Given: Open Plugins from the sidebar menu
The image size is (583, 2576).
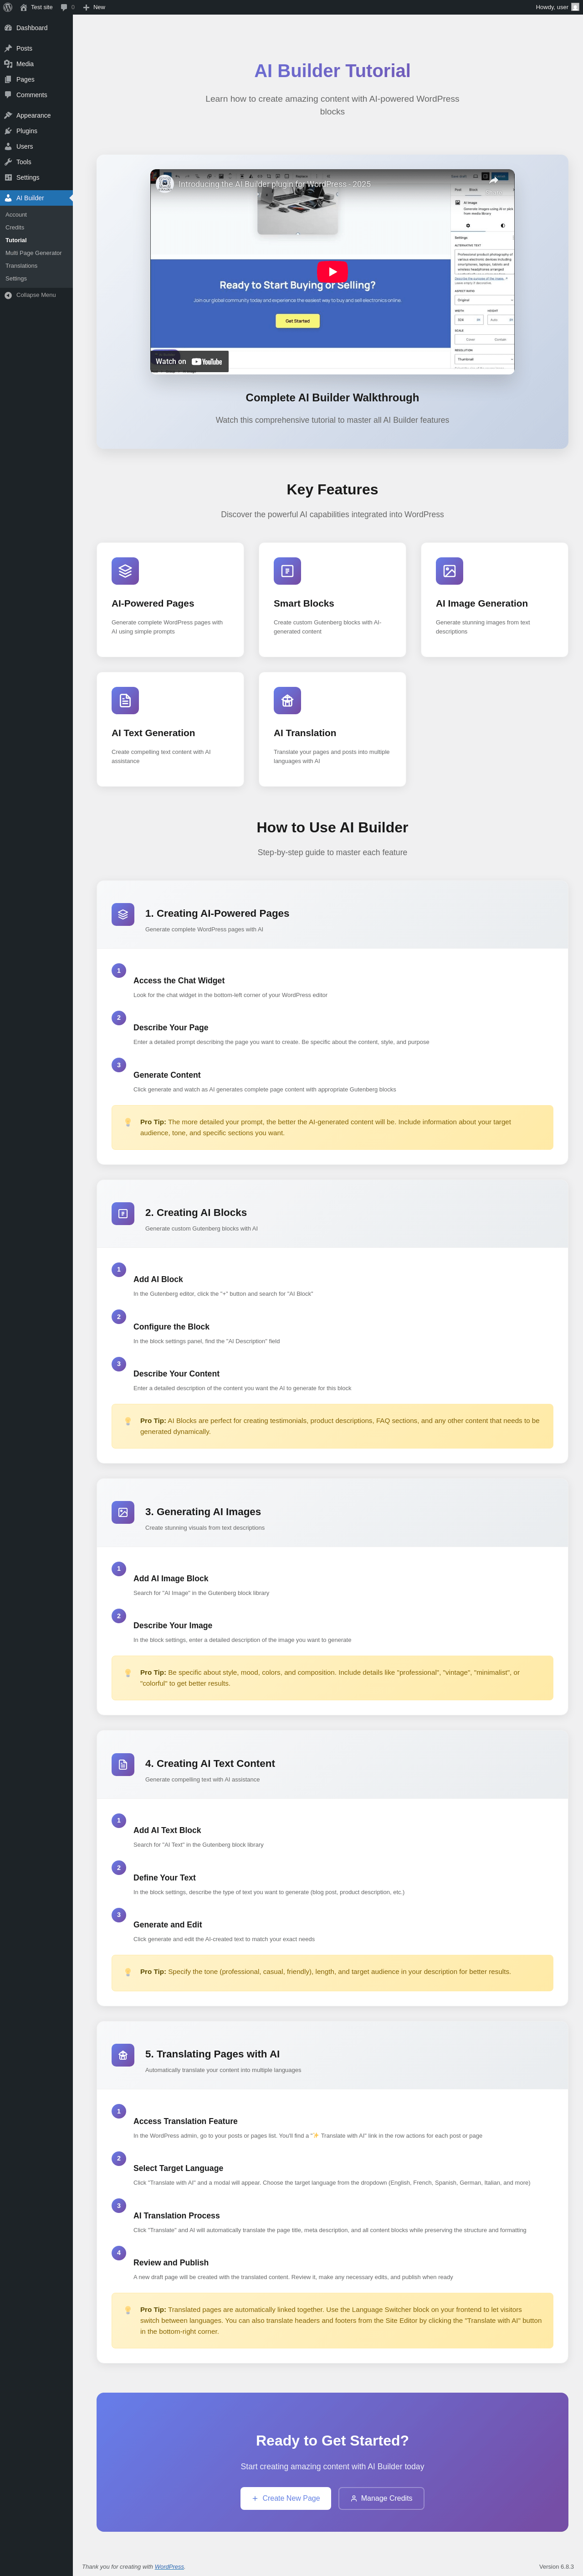Looking at the screenshot, I should coord(27,131).
